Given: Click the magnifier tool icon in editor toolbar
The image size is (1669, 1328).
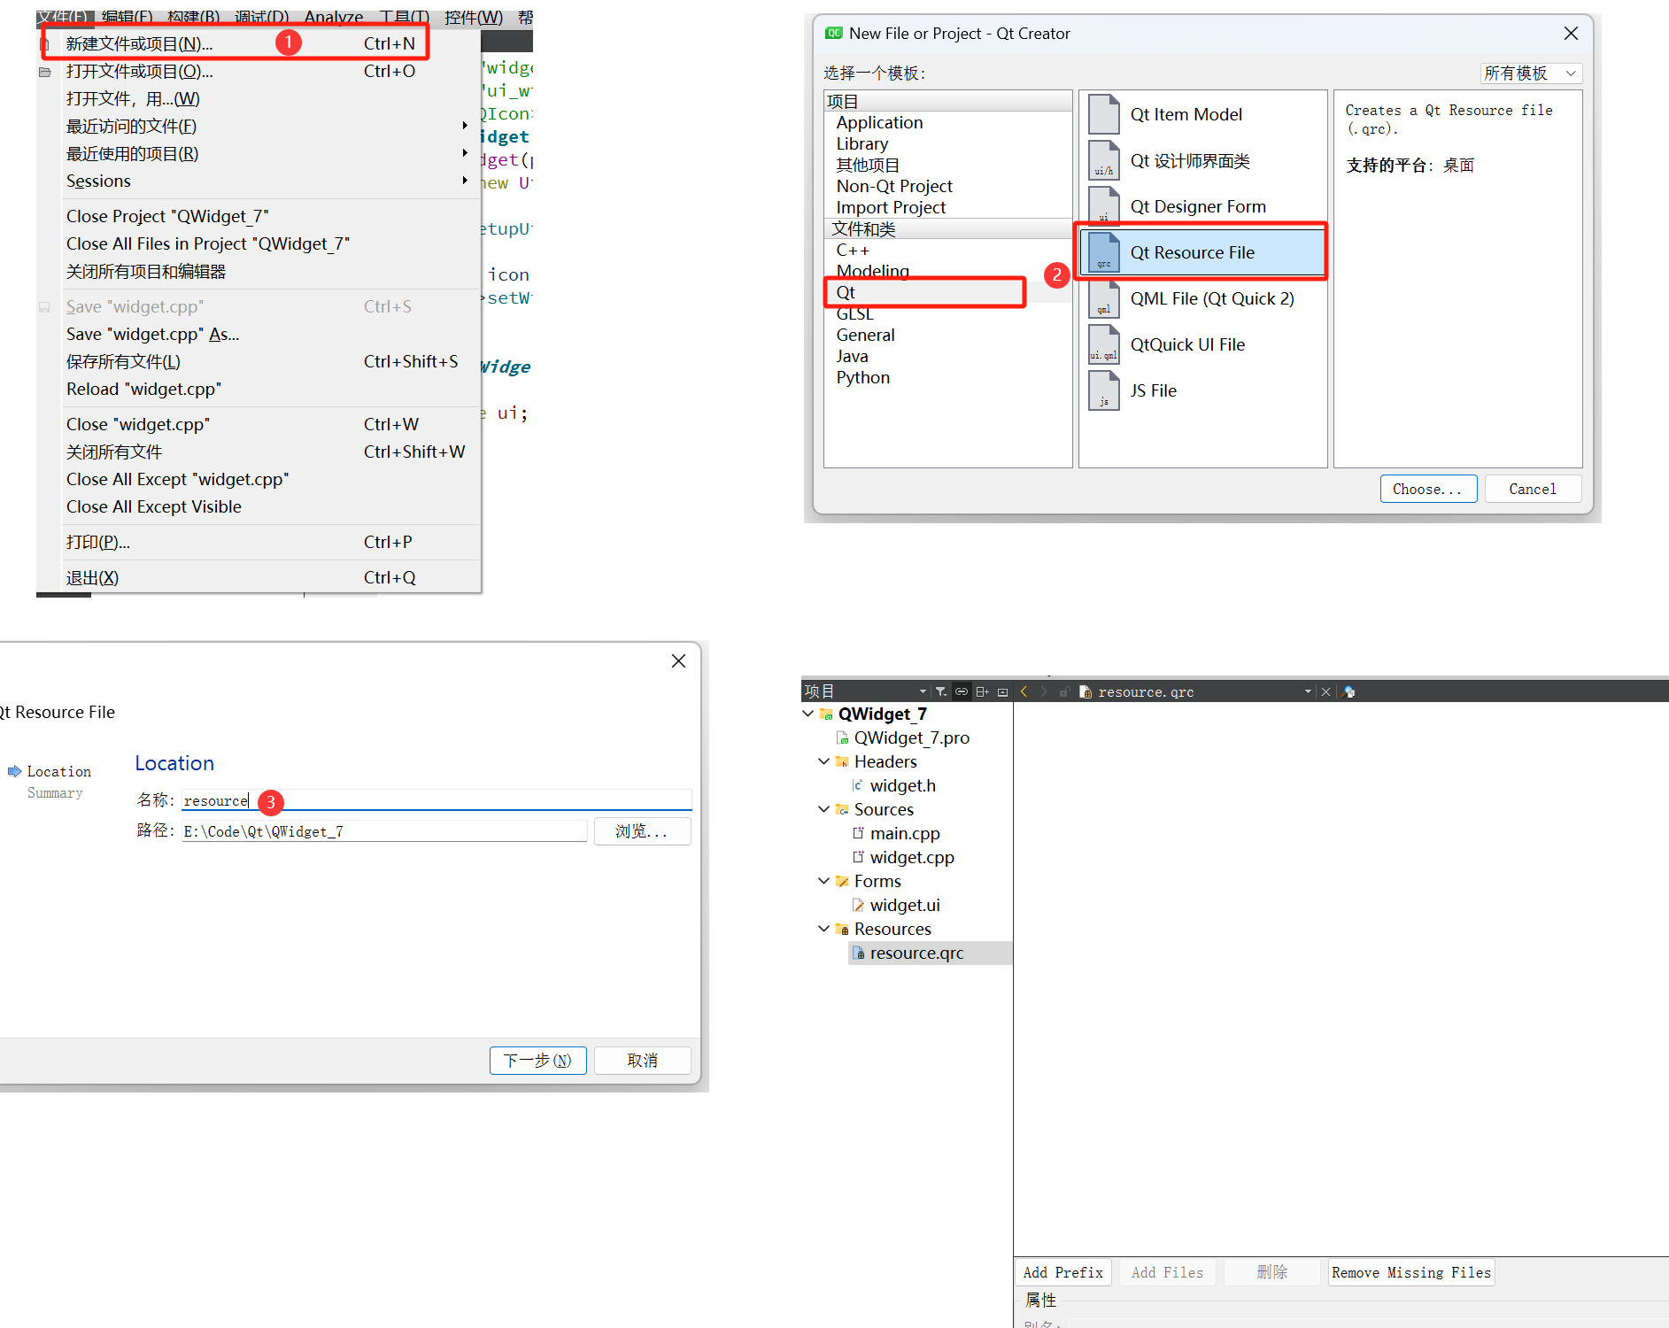Looking at the screenshot, I should click(1348, 691).
